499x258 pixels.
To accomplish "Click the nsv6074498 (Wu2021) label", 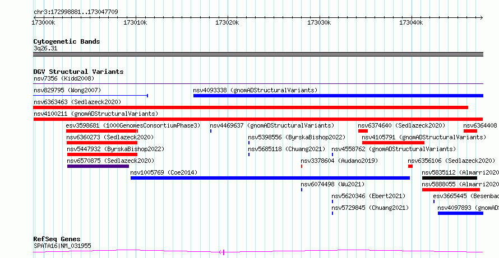I will (x=332, y=184).
